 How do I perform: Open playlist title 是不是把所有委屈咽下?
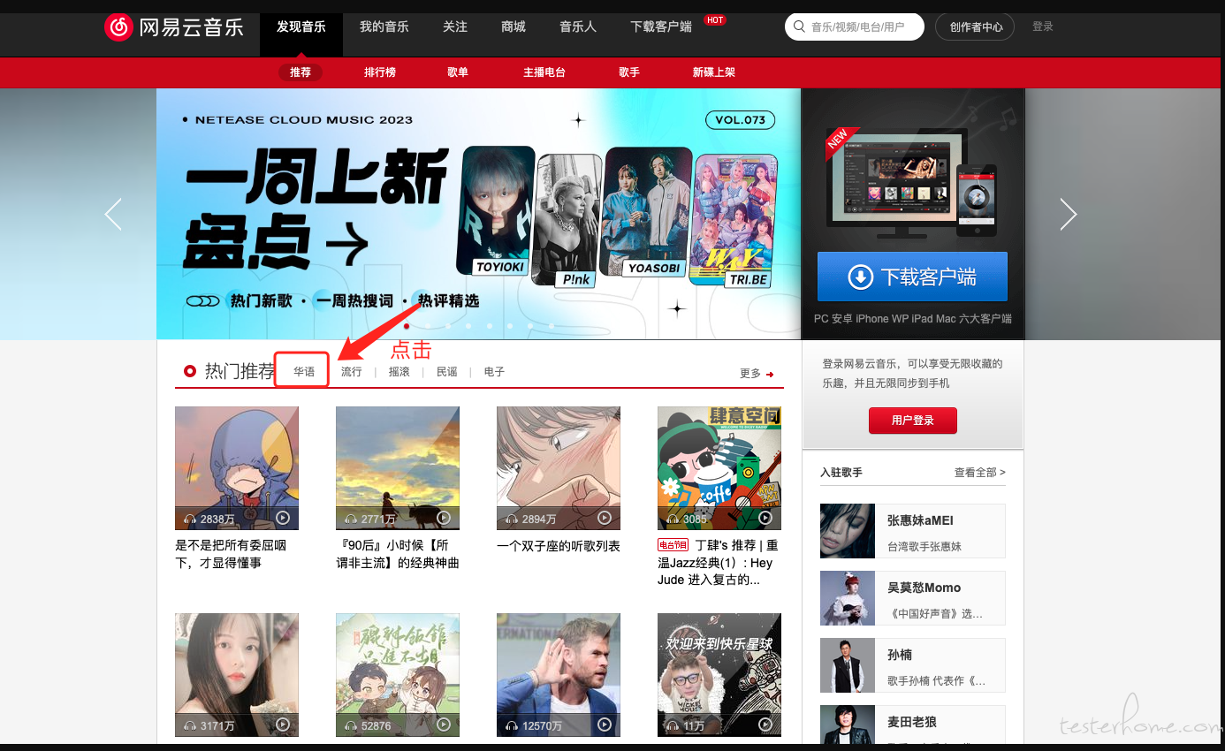[x=231, y=554]
